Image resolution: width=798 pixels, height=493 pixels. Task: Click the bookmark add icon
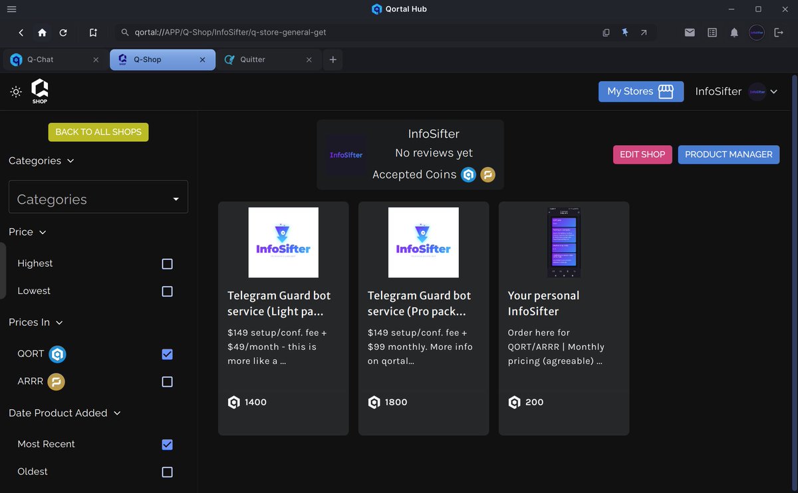coord(93,33)
